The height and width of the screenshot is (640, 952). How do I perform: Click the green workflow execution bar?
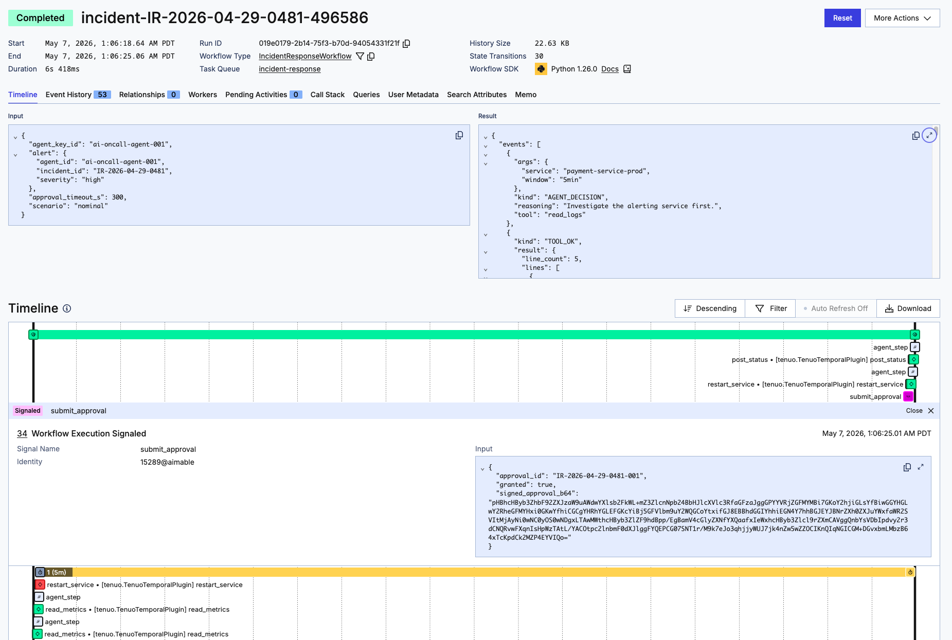point(473,335)
